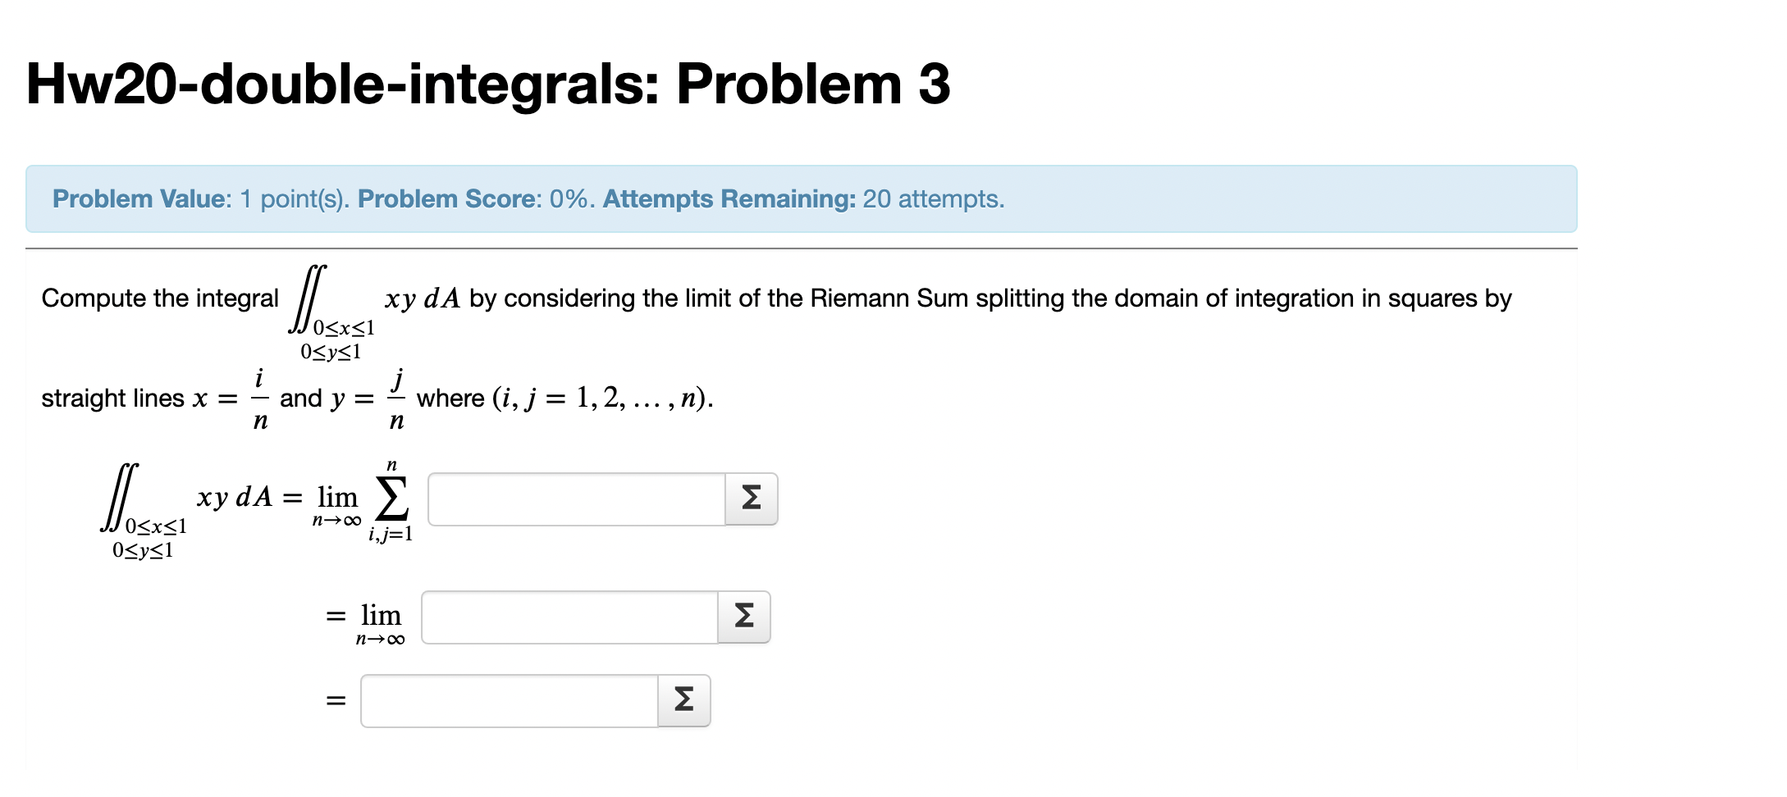Viewport: 1787px width, 797px height.
Task: Click the input field after lim n to infinity
Action: tap(570, 617)
